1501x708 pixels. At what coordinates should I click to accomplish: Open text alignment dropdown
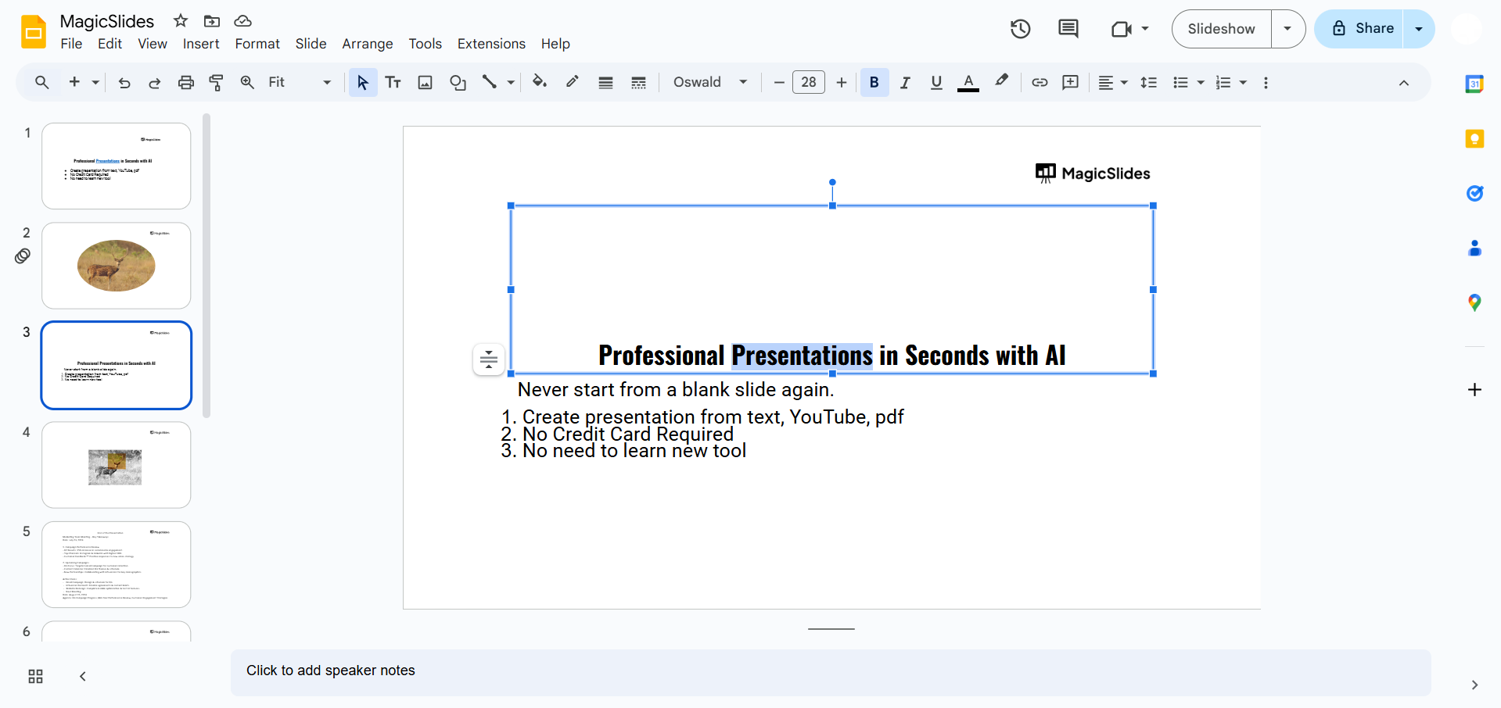coord(1113,82)
